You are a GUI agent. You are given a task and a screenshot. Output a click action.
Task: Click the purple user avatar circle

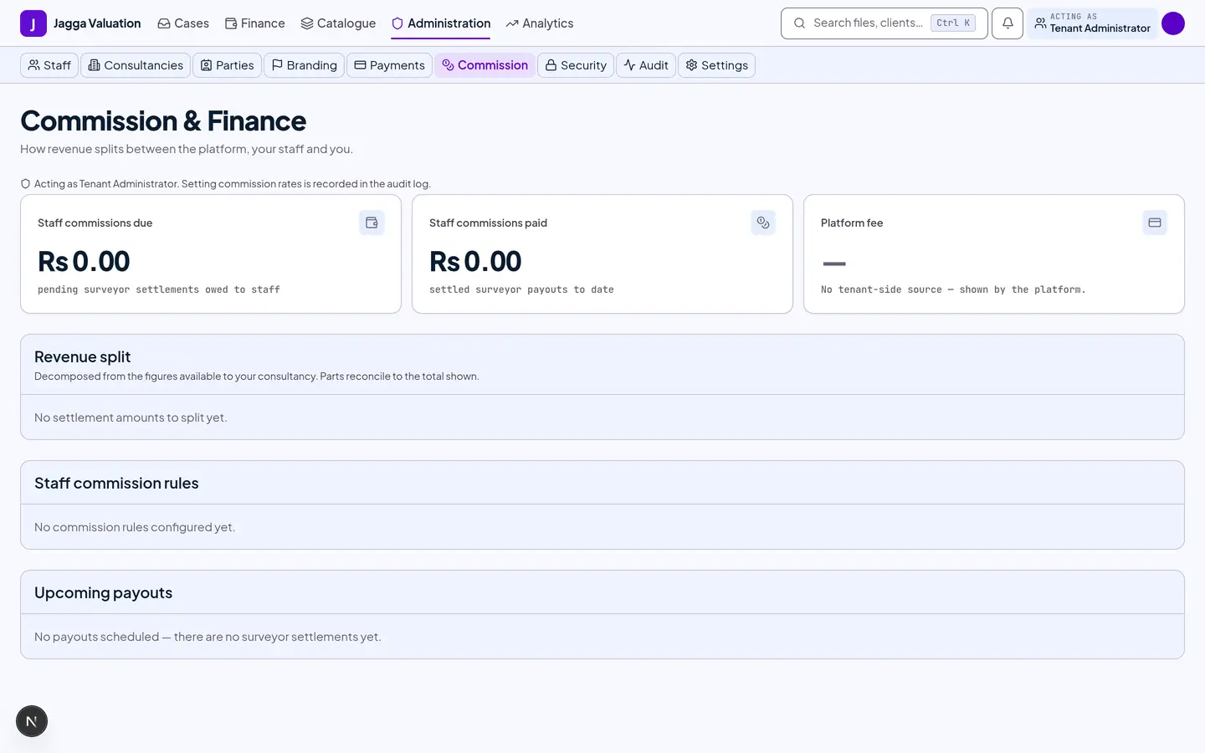(x=1173, y=23)
